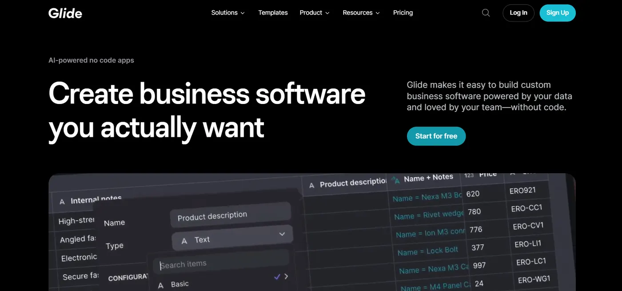
Task: Click the AI icon beside Name + Notes
Action: [395, 180]
